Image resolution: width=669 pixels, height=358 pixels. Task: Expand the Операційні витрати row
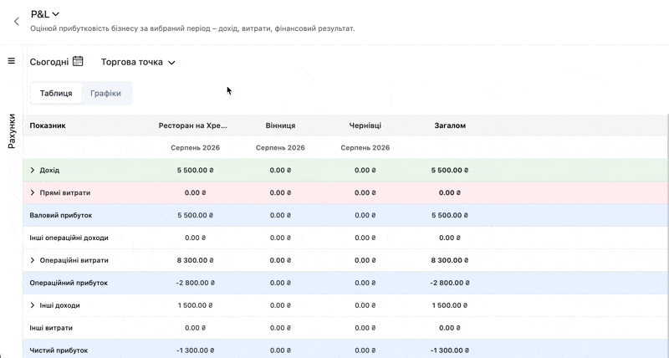[33, 260]
